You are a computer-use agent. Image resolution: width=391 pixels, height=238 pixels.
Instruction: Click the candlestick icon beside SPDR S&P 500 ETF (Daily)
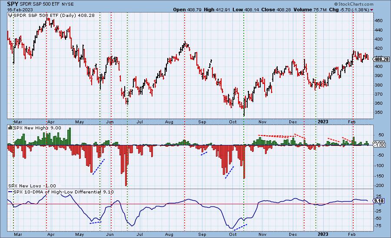pos(10,16)
